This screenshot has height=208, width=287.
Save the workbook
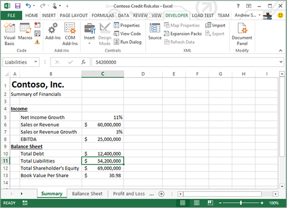(x=18, y=6)
